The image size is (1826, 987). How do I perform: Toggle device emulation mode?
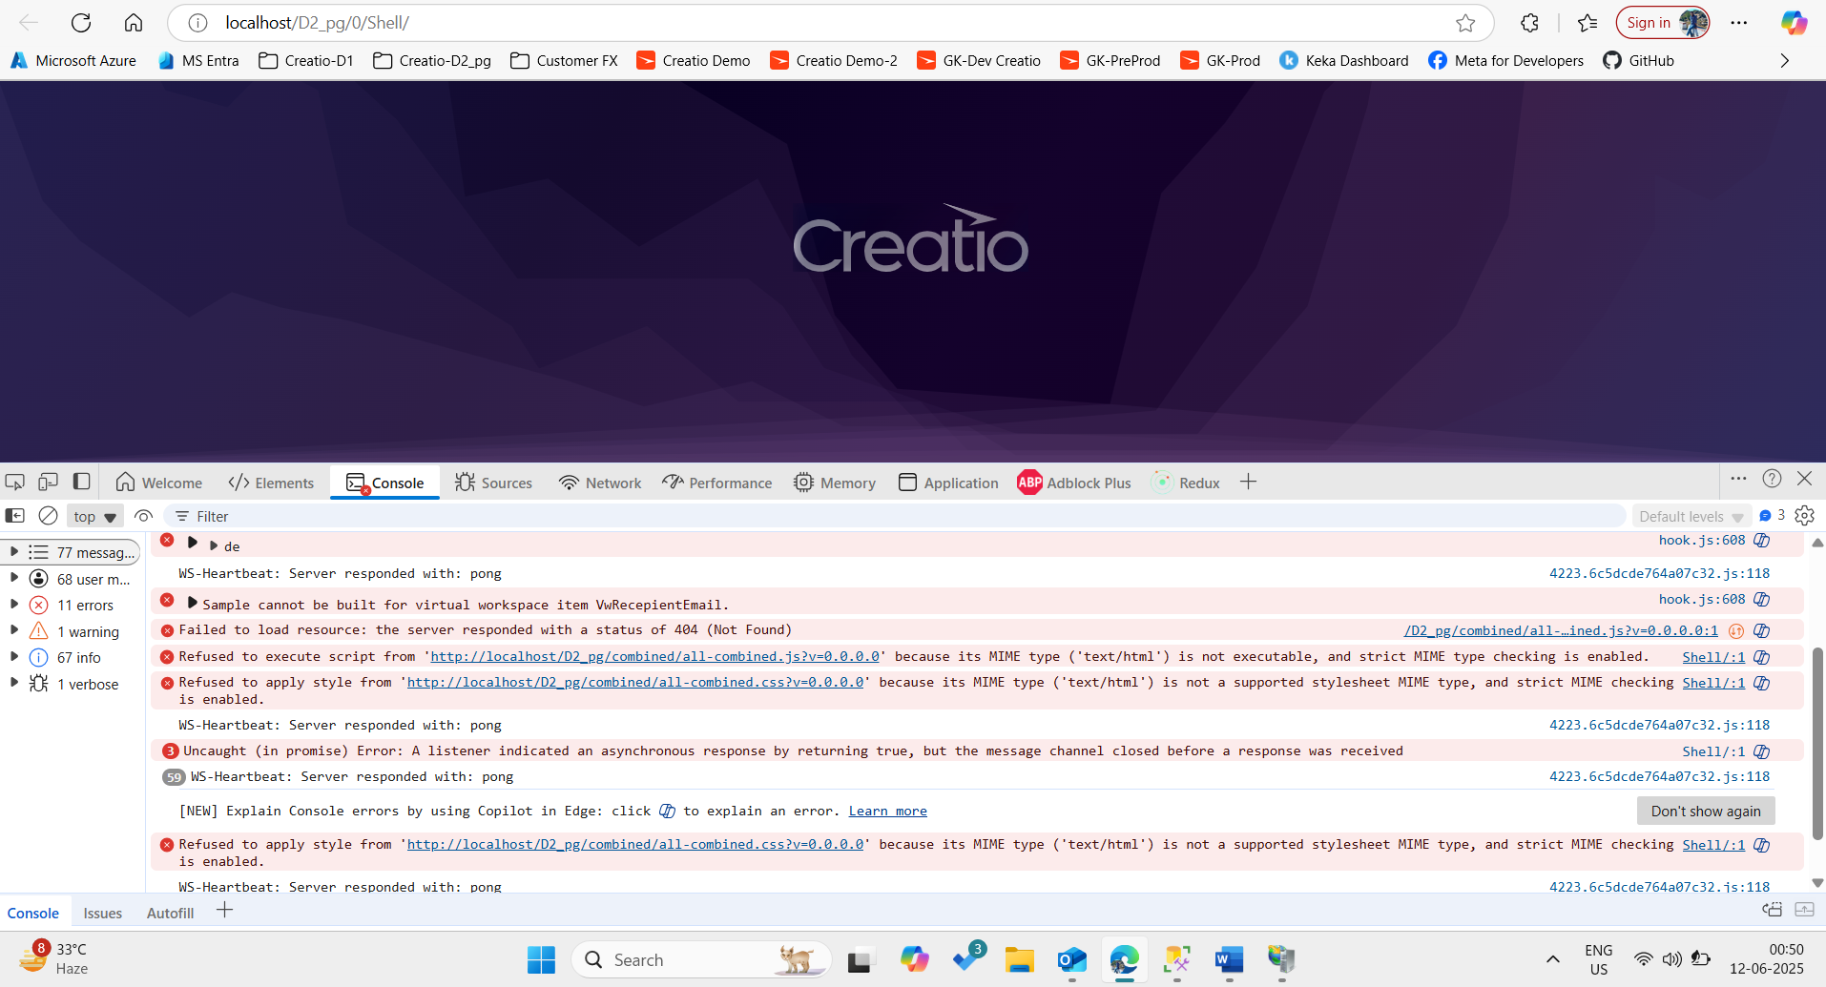click(48, 483)
